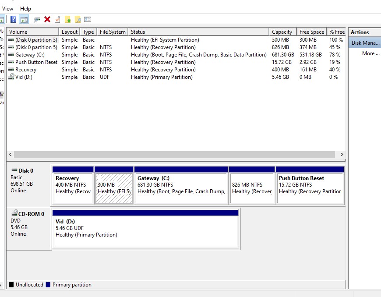
Task: Click the red X Delete icon
Action: pyautogui.click(x=47, y=19)
